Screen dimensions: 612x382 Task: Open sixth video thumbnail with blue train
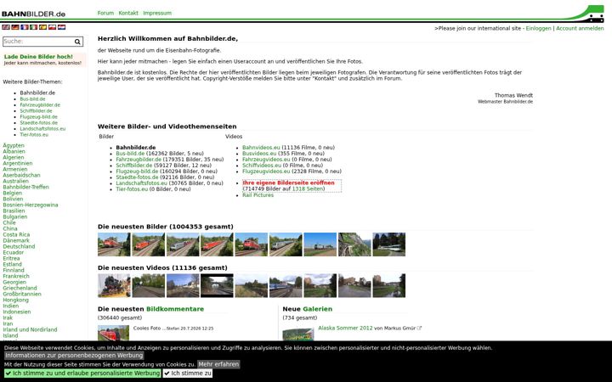pyautogui.click(x=286, y=286)
